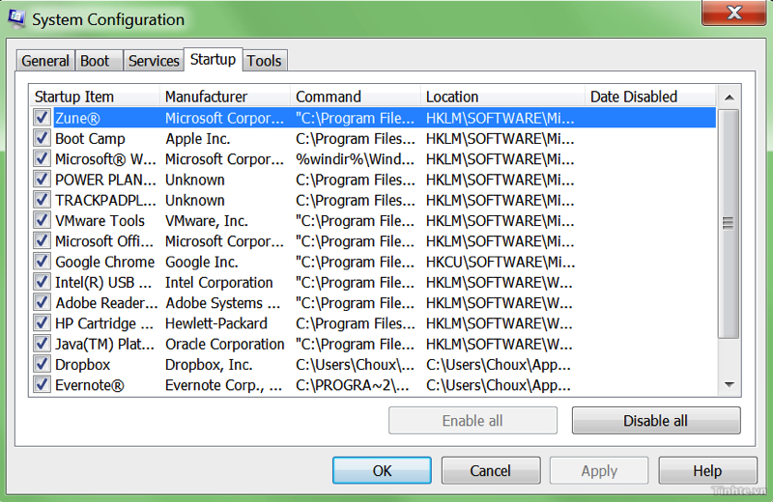Click the scroll up arrow in startup list
773x502 pixels.
click(730, 97)
